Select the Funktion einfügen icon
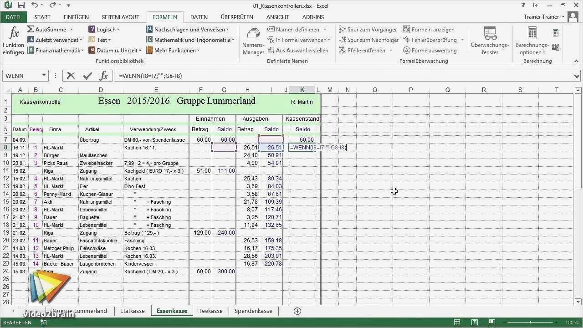The height and width of the screenshot is (328, 583). point(13,39)
